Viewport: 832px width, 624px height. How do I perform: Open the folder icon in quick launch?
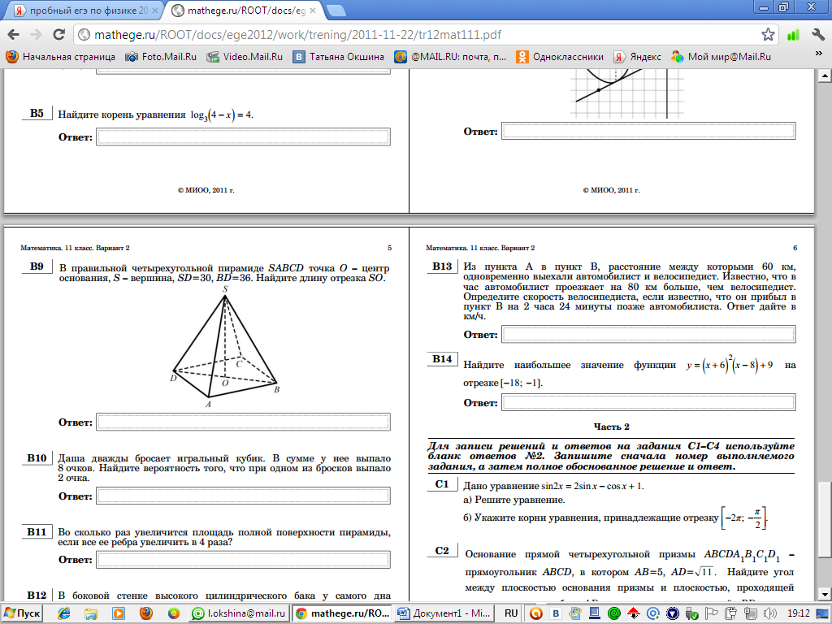[x=91, y=613]
